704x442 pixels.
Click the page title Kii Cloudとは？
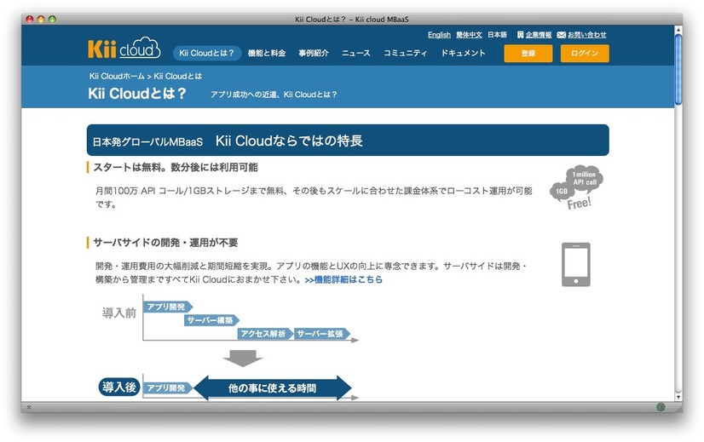[137, 94]
